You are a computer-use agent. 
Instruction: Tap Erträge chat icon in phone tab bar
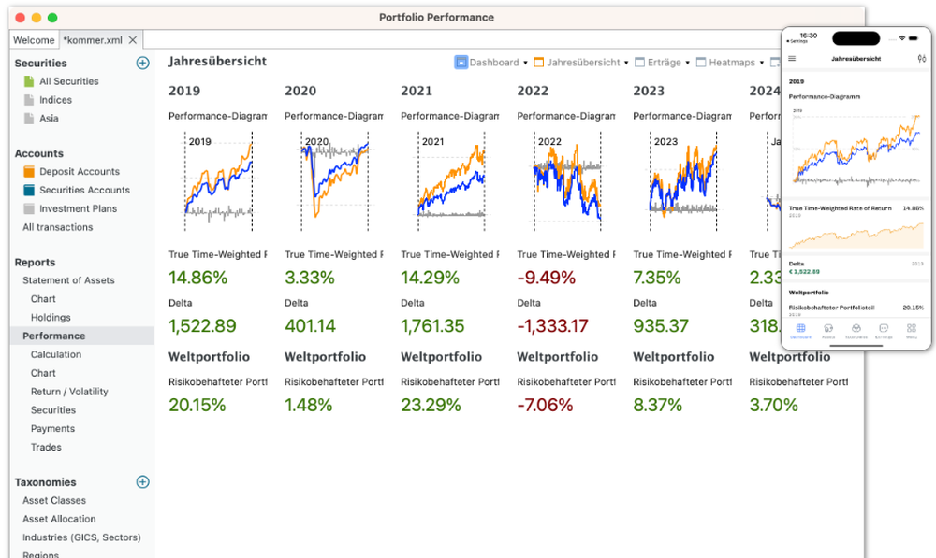[x=884, y=328]
